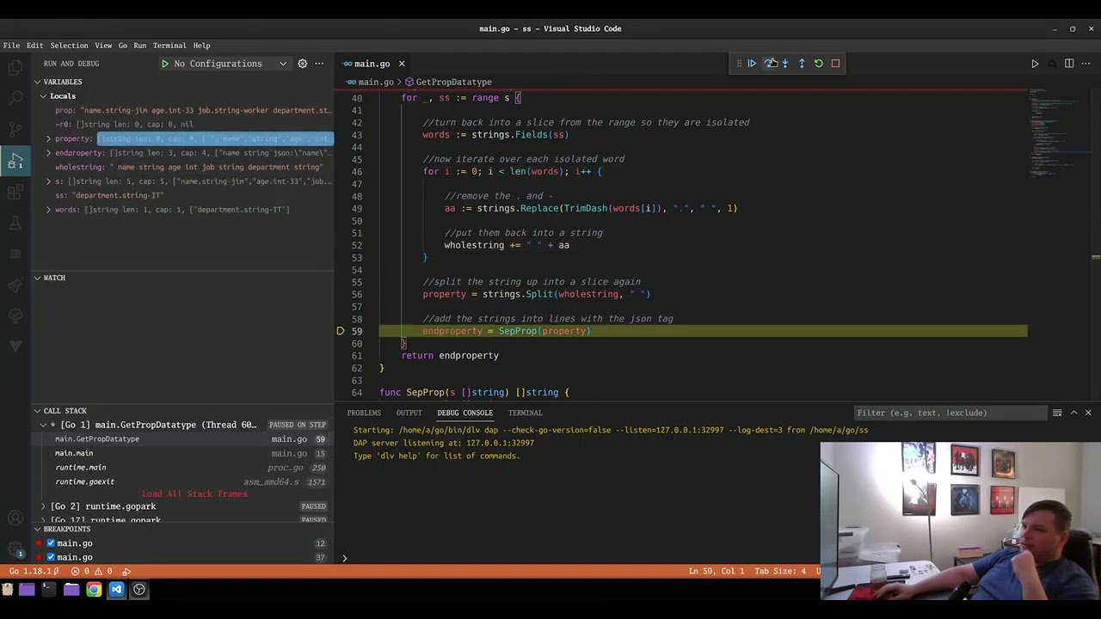Switch to the PROBLEMS panel tab
1101x619 pixels.
click(364, 413)
